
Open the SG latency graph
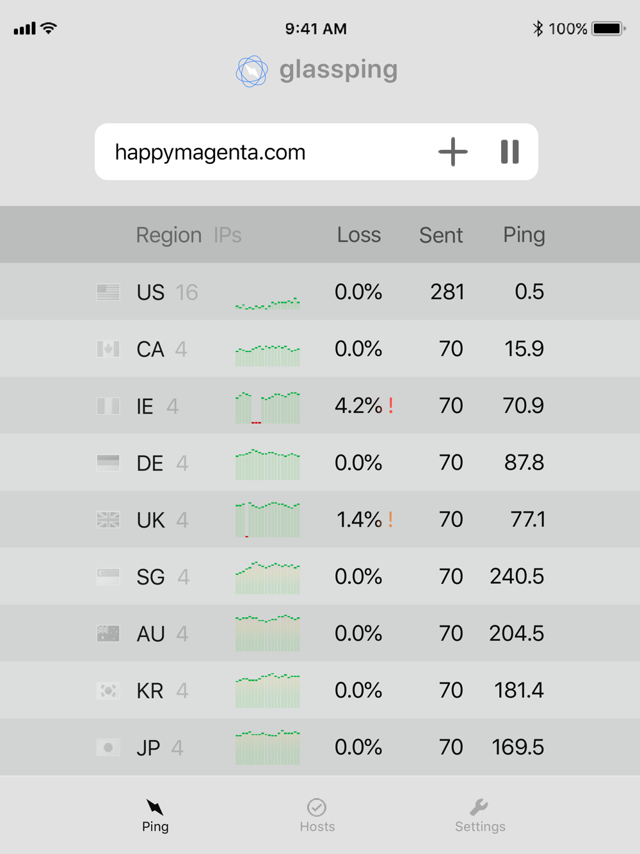tap(268, 577)
